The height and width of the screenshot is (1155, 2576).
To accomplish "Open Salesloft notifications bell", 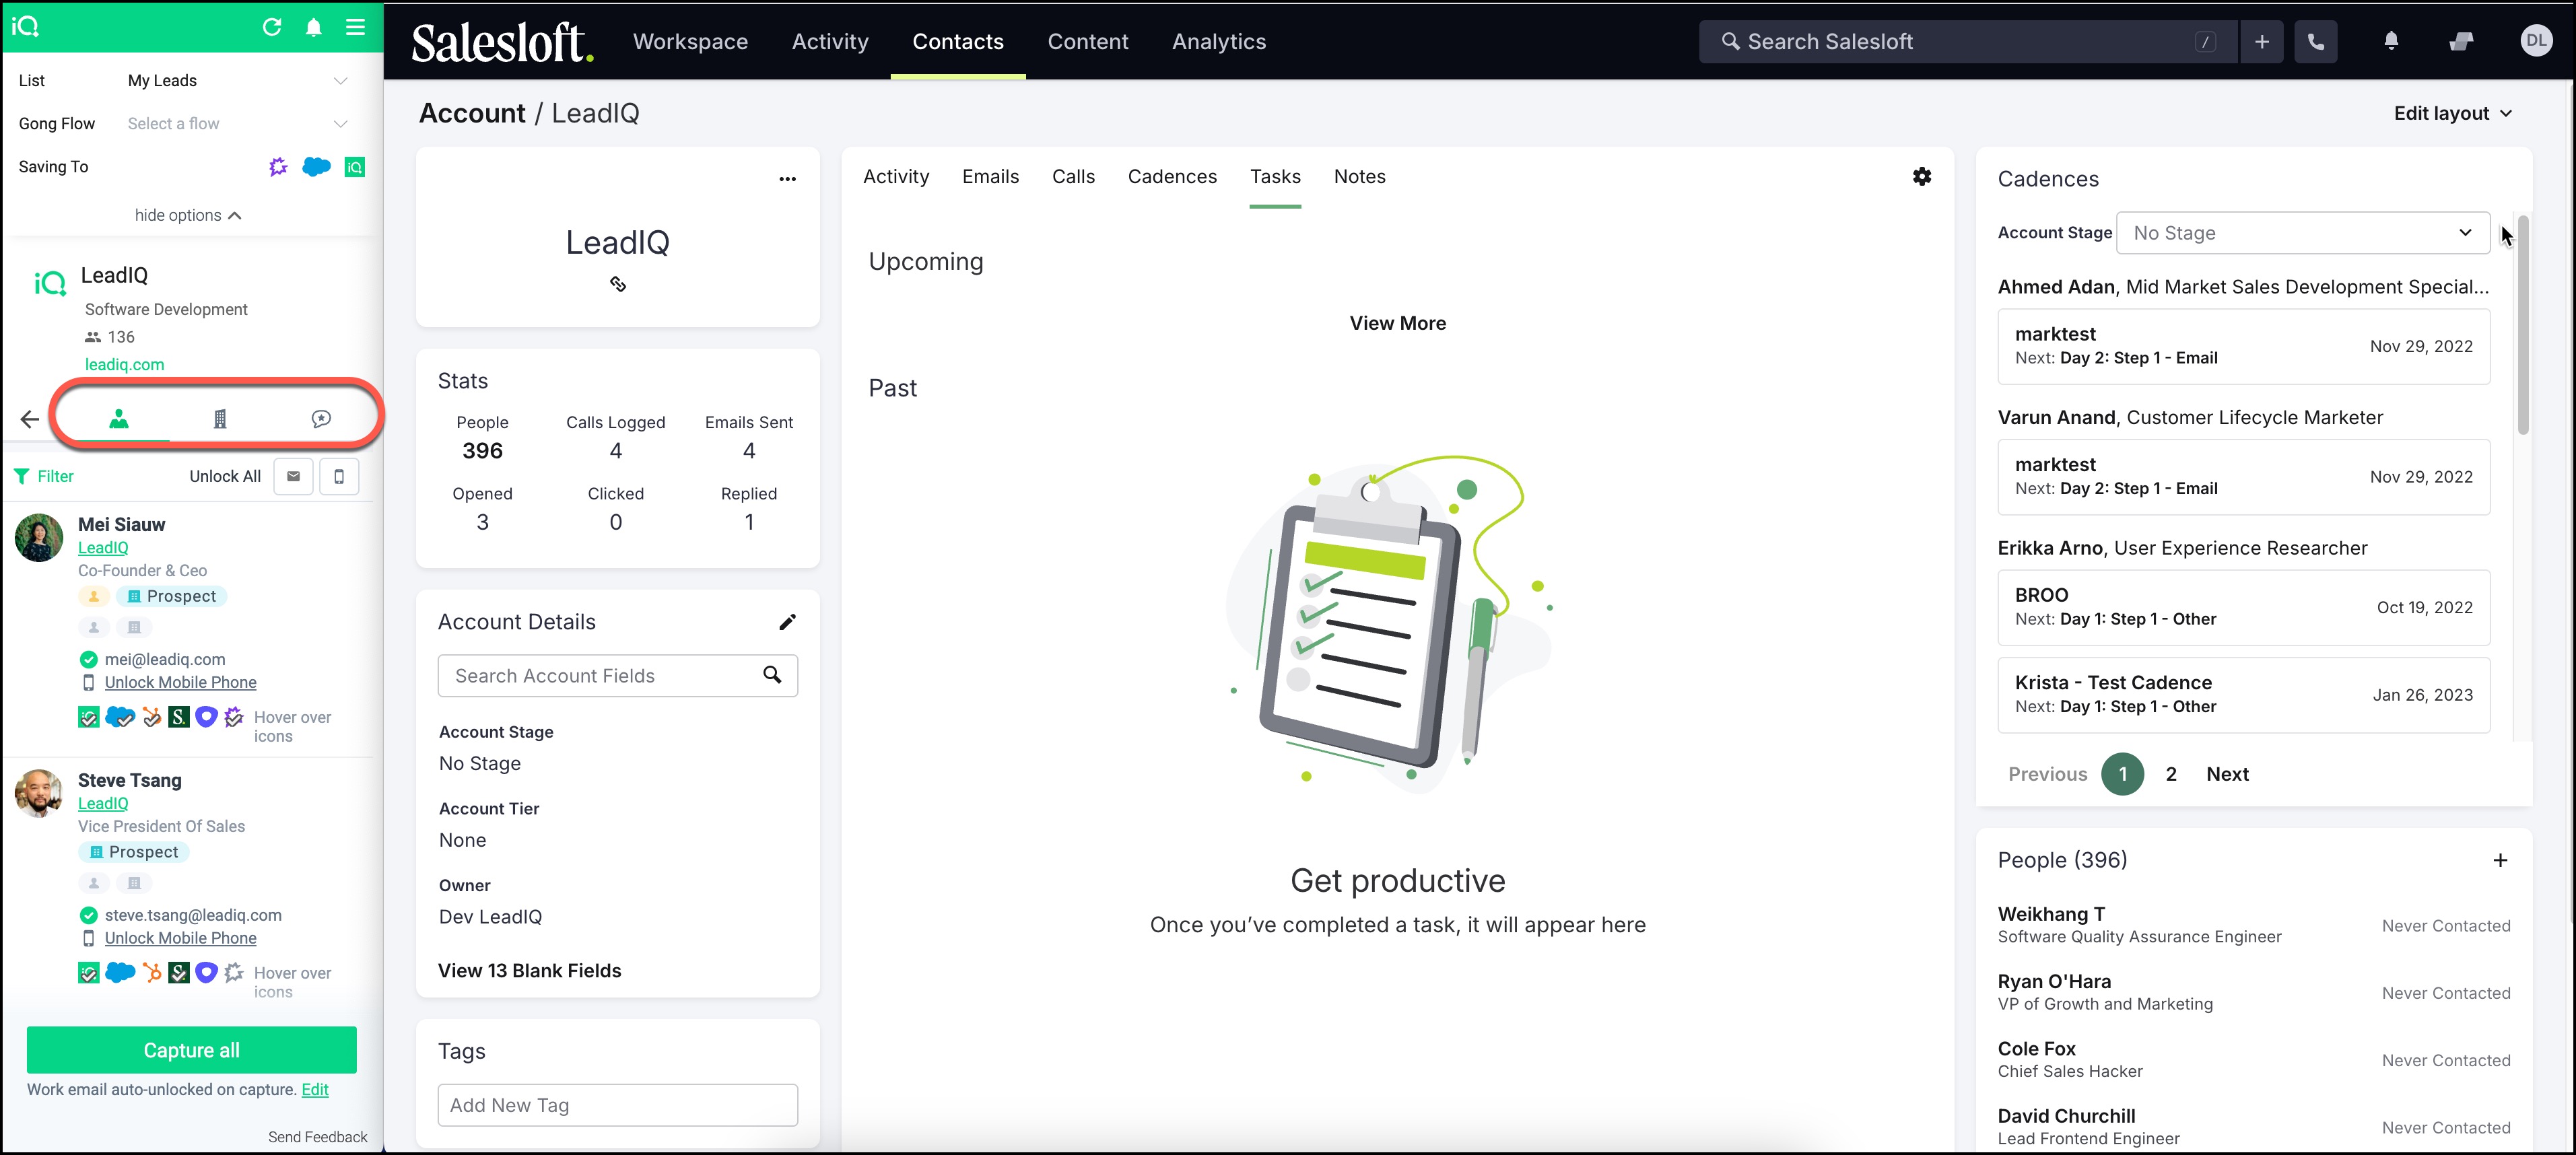I will (x=2391, y=41).
